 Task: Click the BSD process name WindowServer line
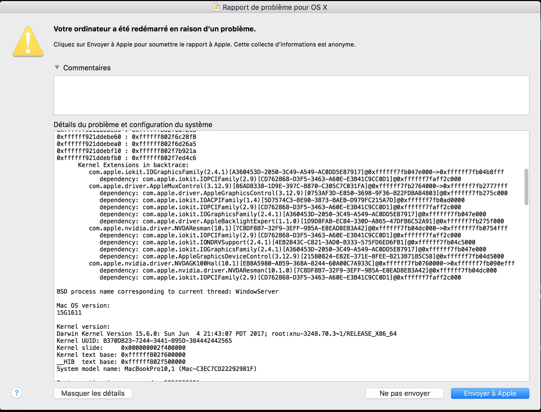pos(168,291)
